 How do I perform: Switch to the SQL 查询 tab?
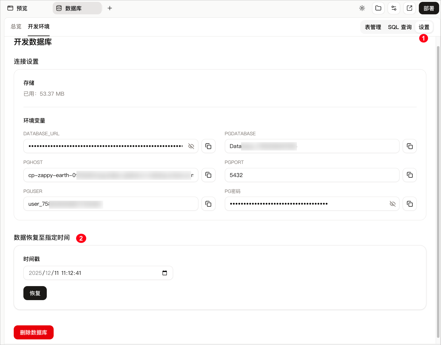coord(400,27)
